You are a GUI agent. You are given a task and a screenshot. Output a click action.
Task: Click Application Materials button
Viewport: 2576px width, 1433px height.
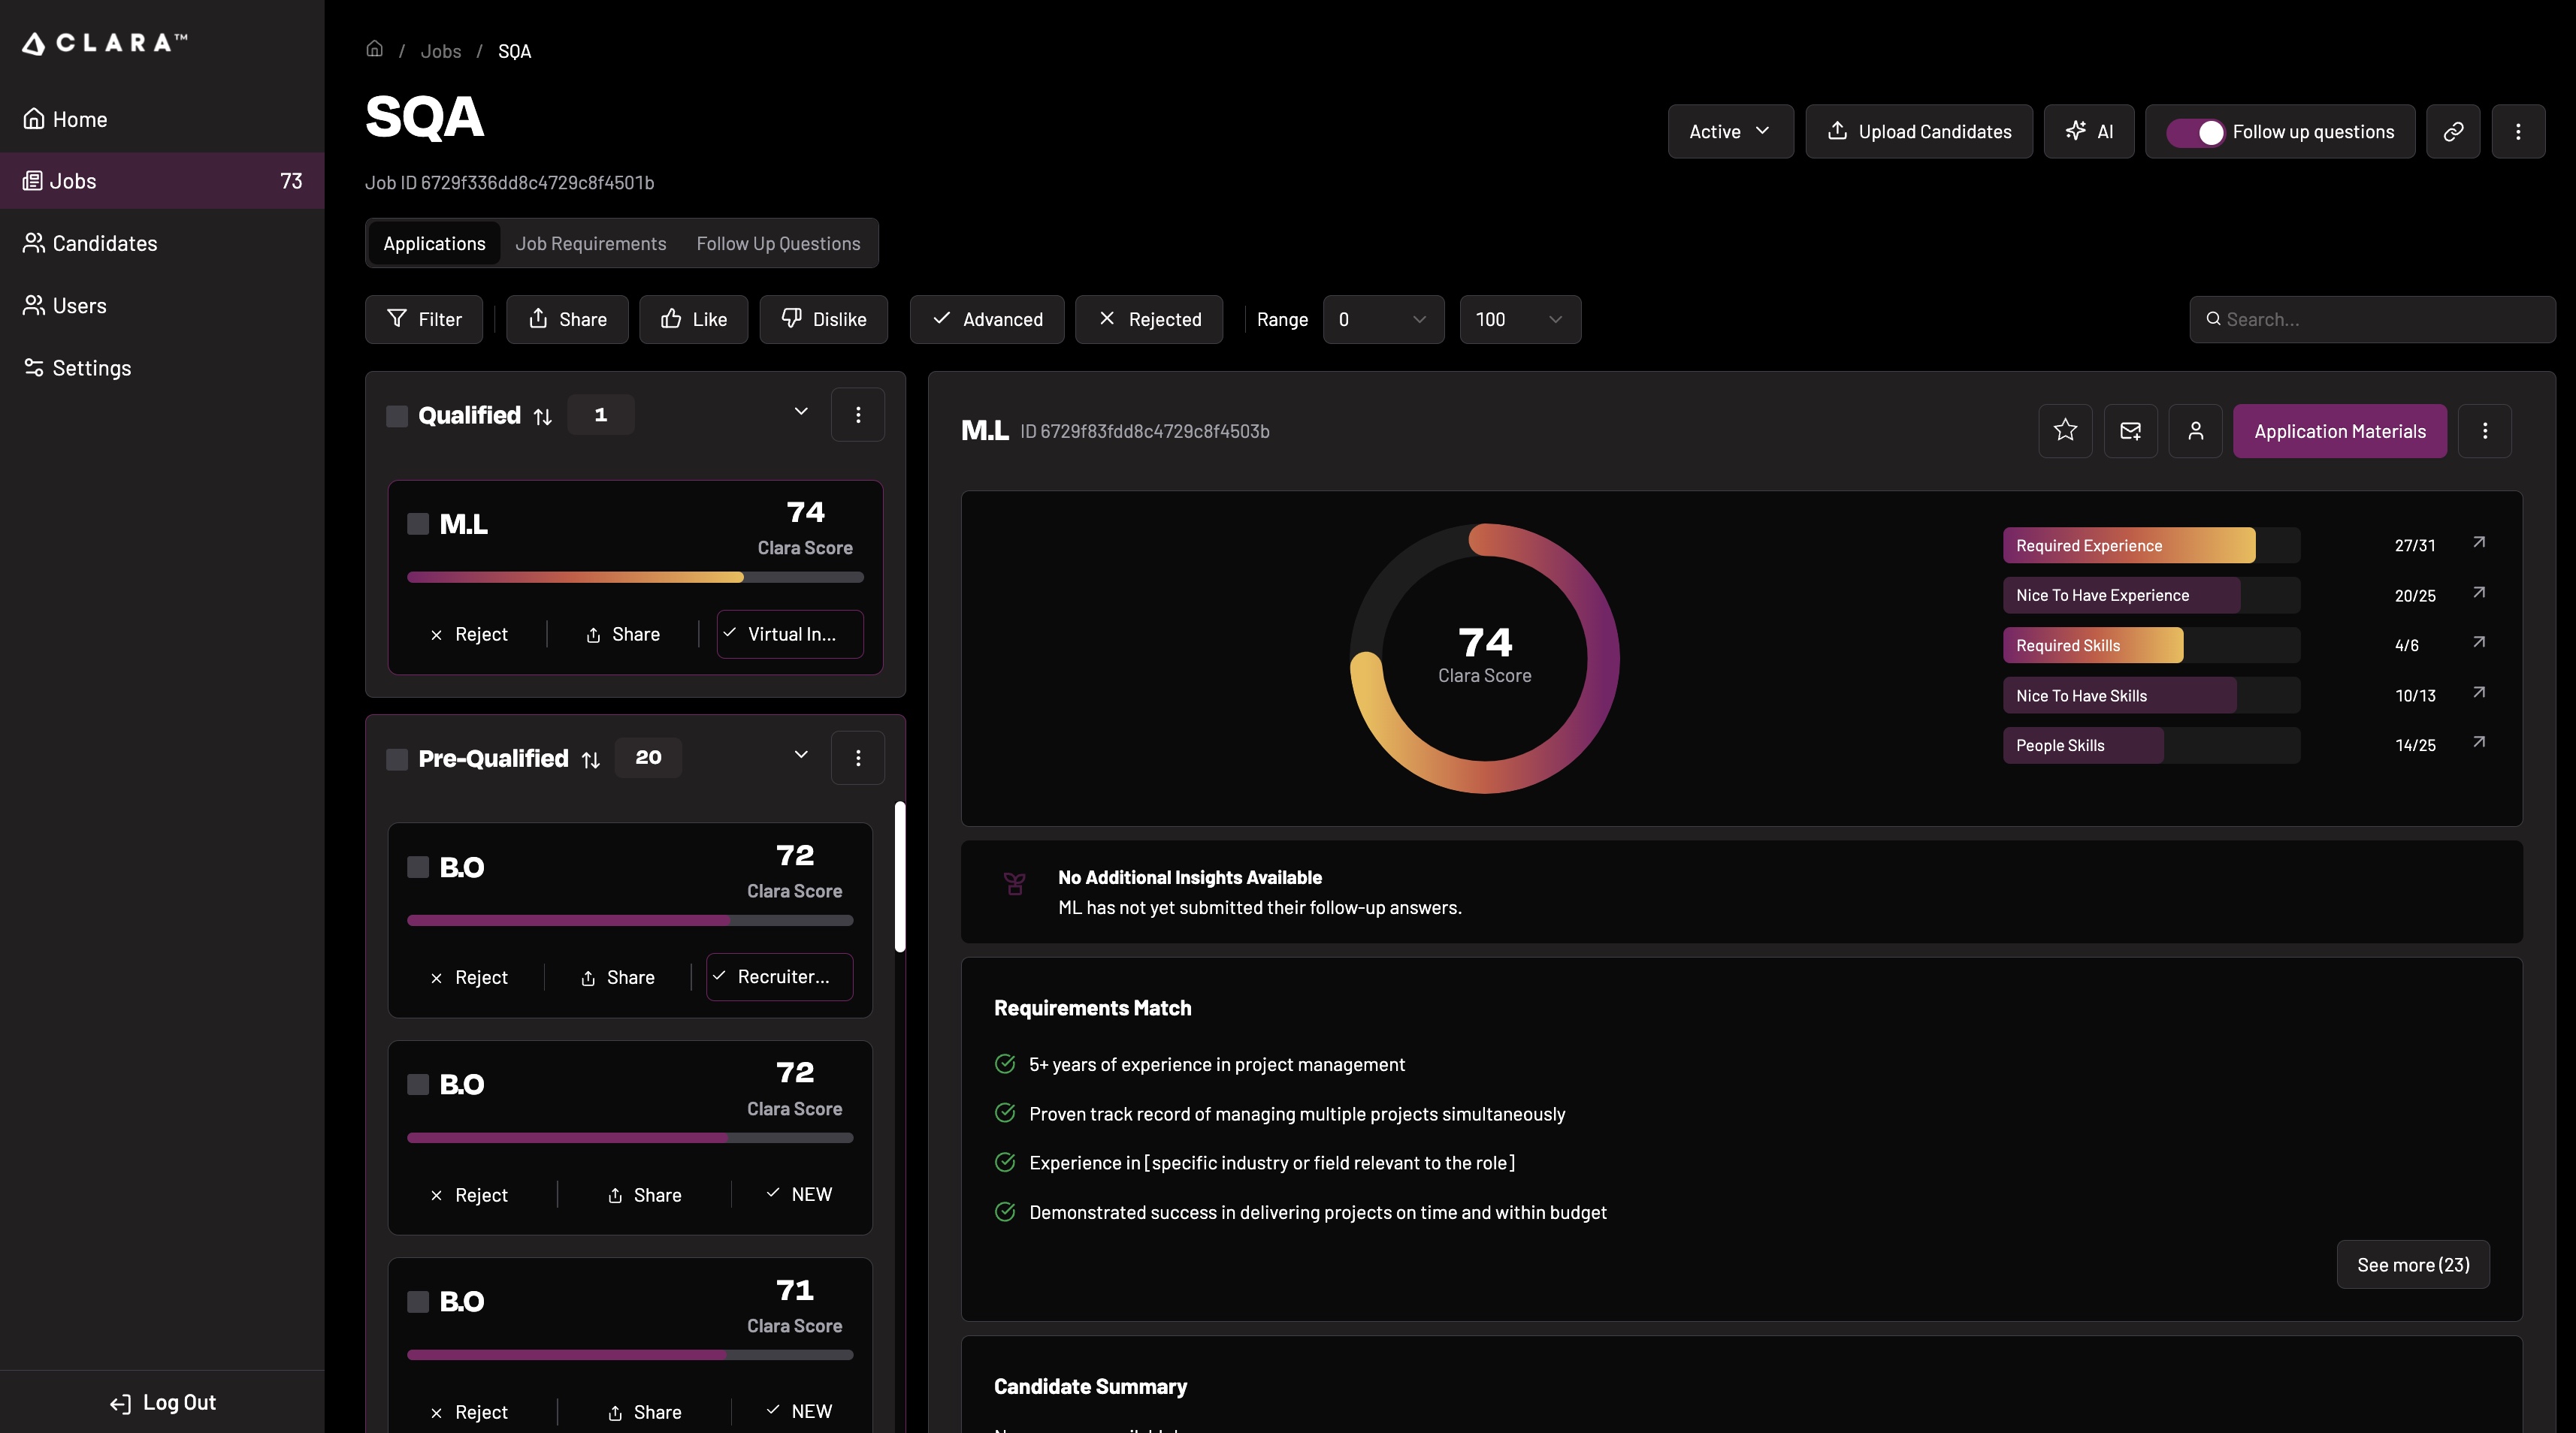point(2339,430)
